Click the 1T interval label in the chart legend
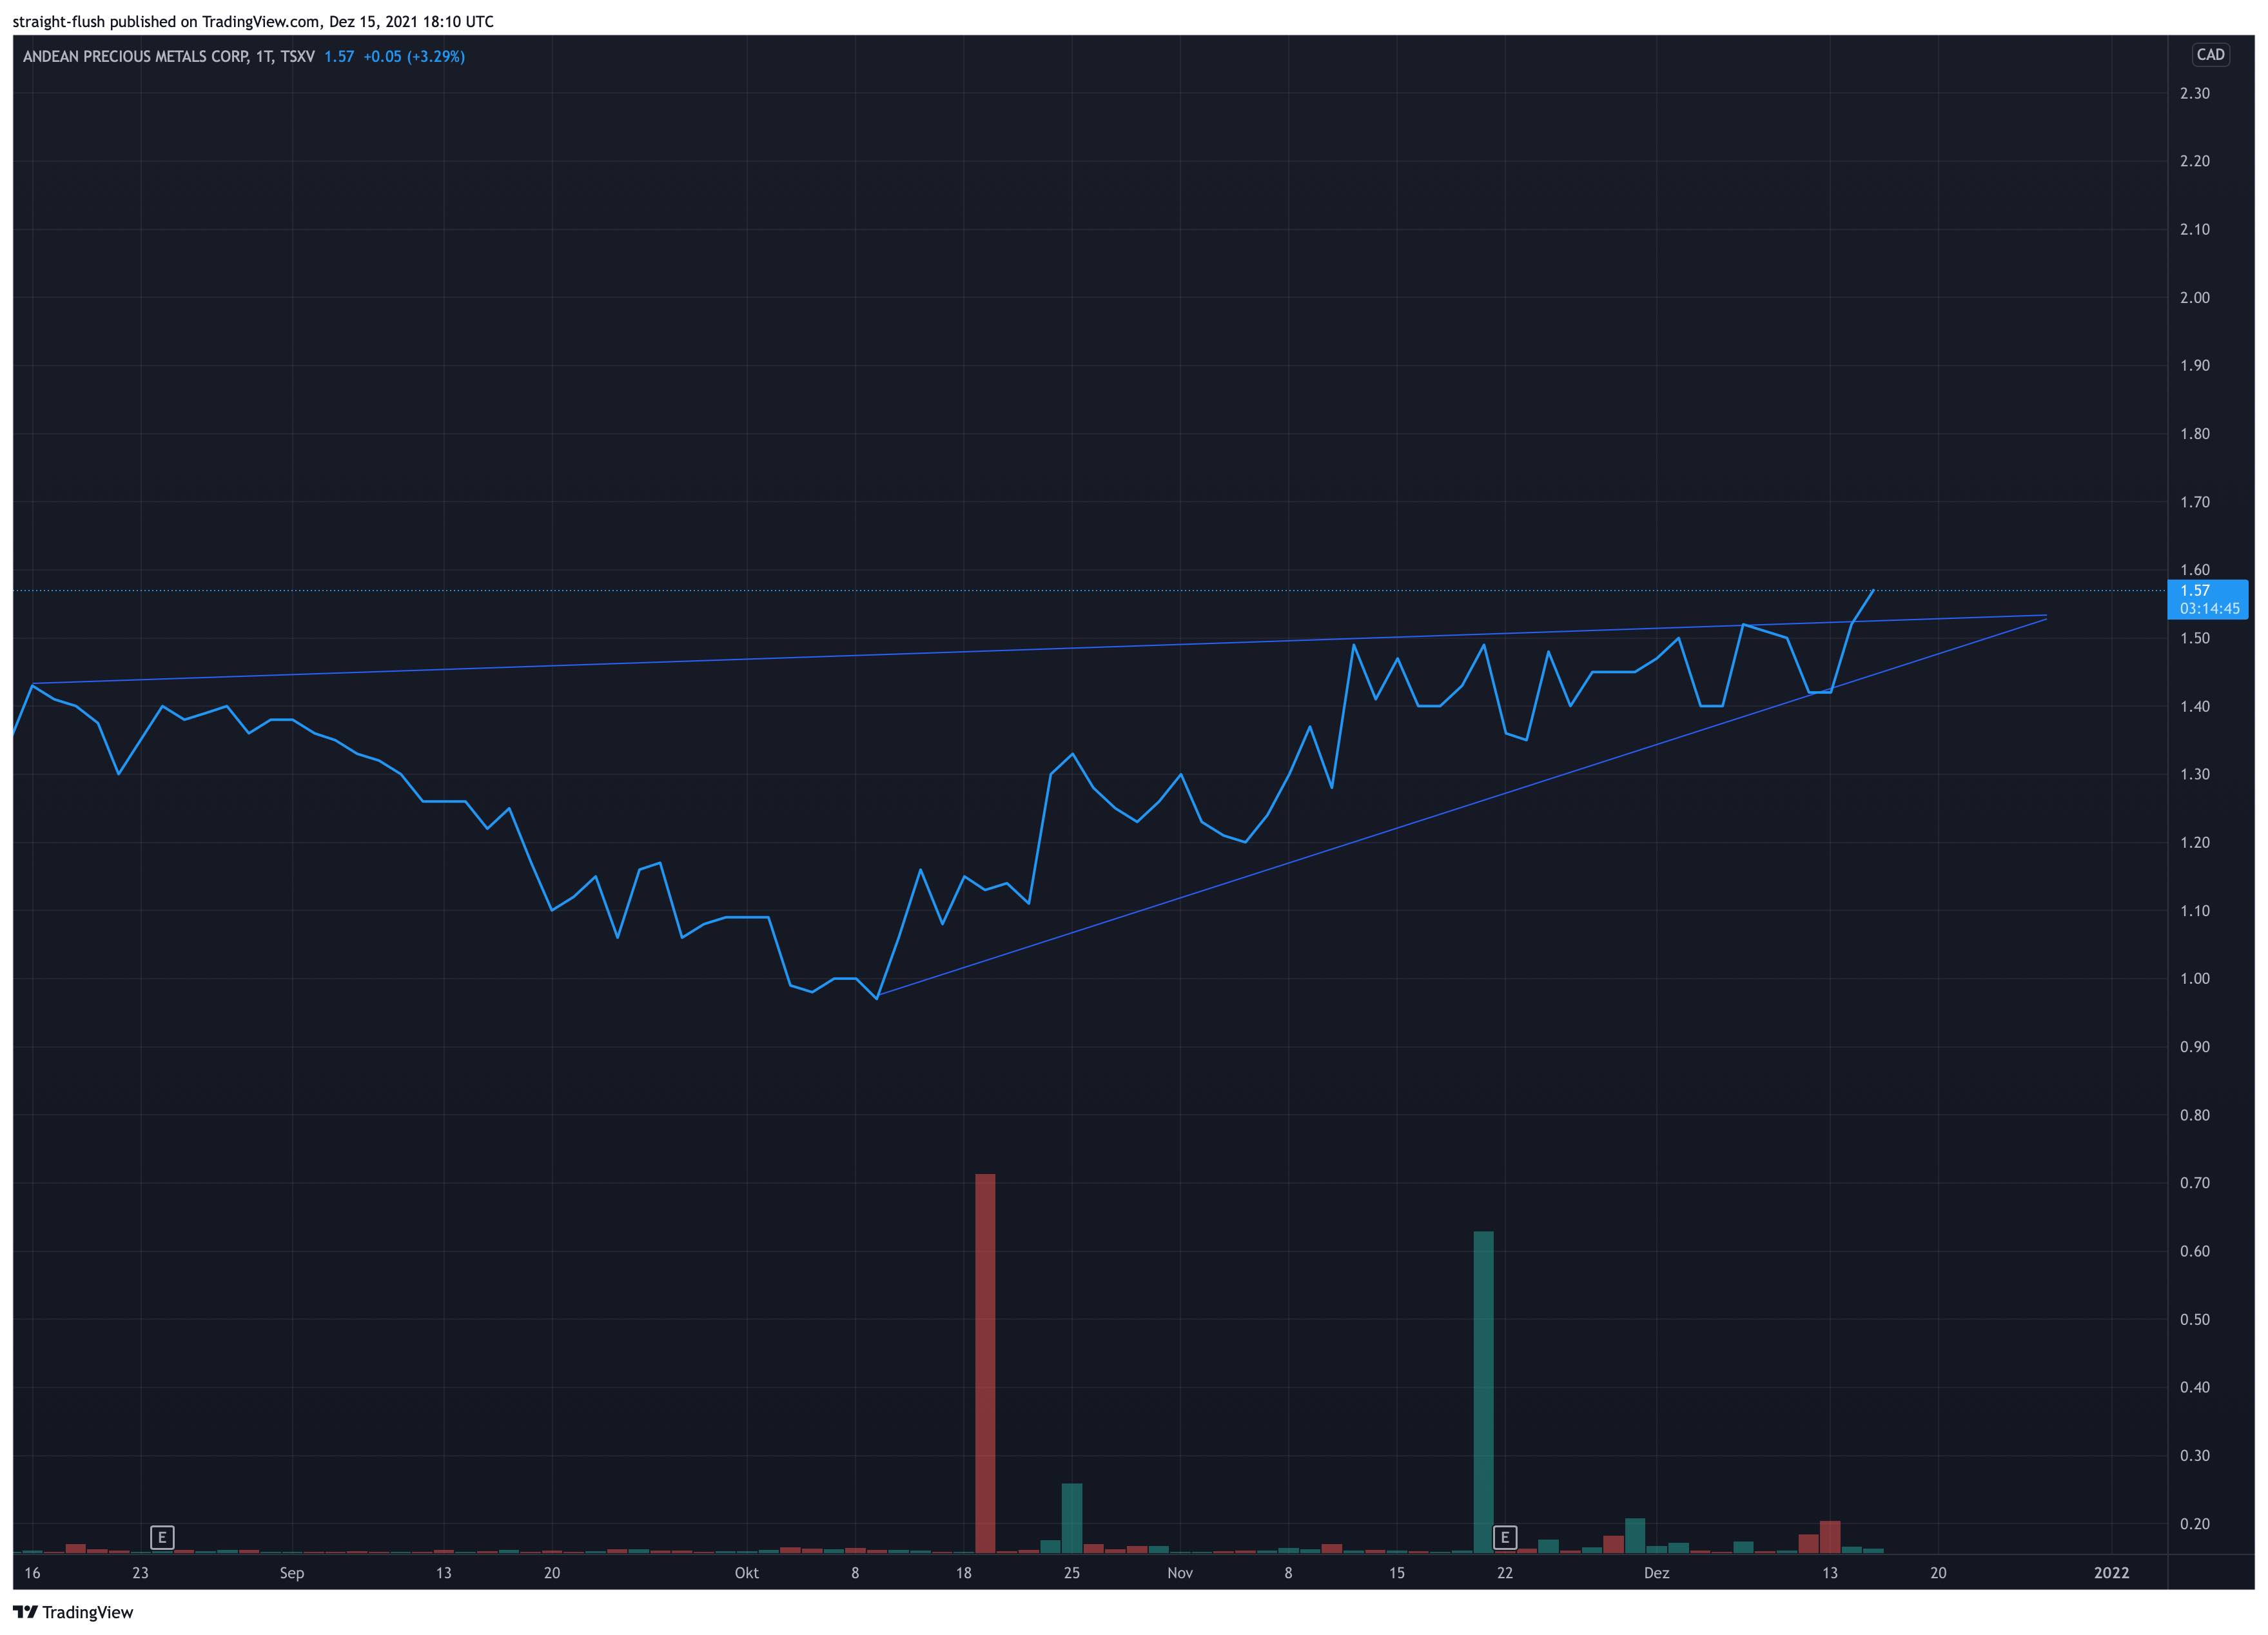Image resolution: width=2268 pixels, height=1635 pixels. (x=264, y=57)
